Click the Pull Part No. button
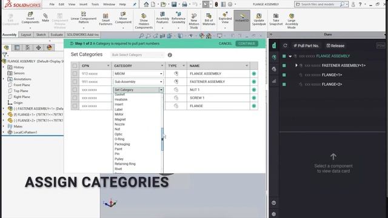 [306, 46]
